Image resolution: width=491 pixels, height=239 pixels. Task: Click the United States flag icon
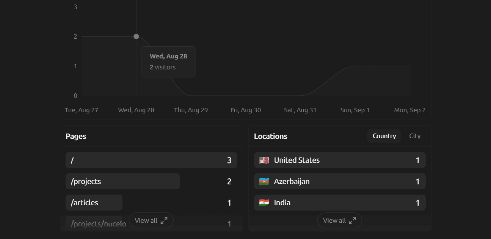pyautogui.click(x=264, y=160)
